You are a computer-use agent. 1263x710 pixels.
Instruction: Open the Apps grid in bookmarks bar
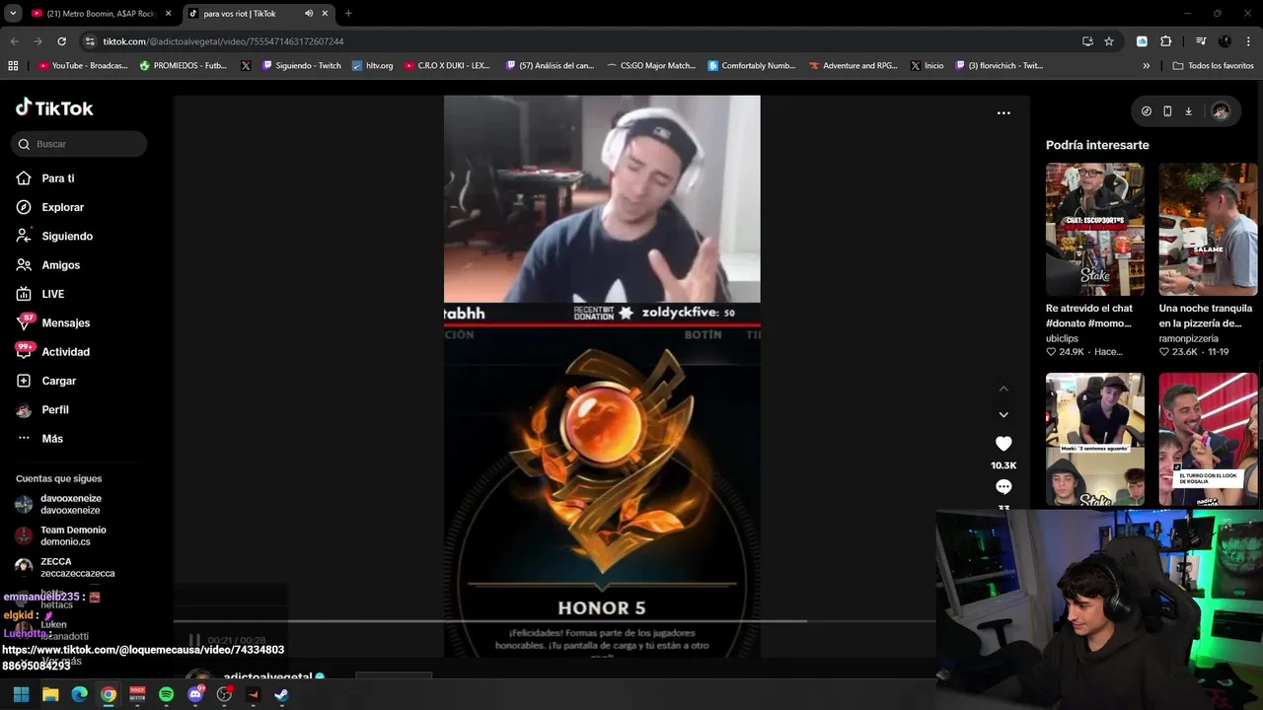tap(13, 66)
